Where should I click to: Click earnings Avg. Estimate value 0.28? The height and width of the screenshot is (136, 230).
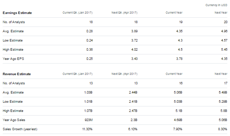pos(89,31)
